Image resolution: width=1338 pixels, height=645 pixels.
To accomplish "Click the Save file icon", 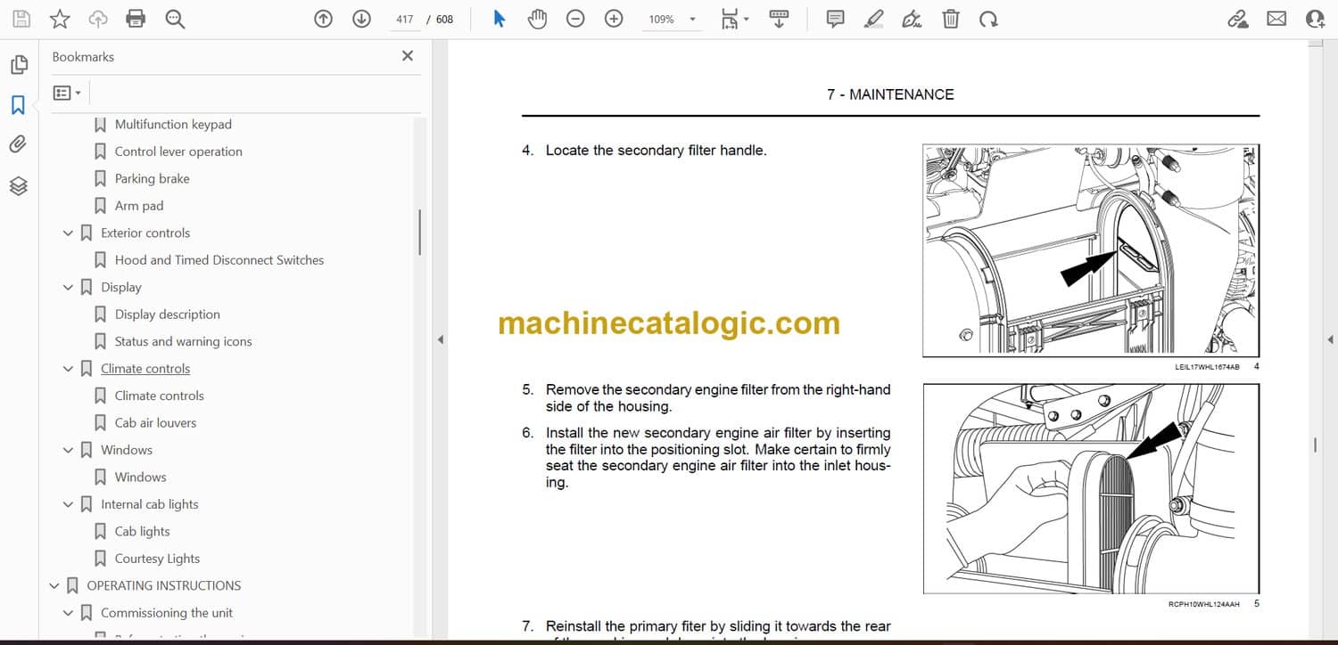I will 21,19.
